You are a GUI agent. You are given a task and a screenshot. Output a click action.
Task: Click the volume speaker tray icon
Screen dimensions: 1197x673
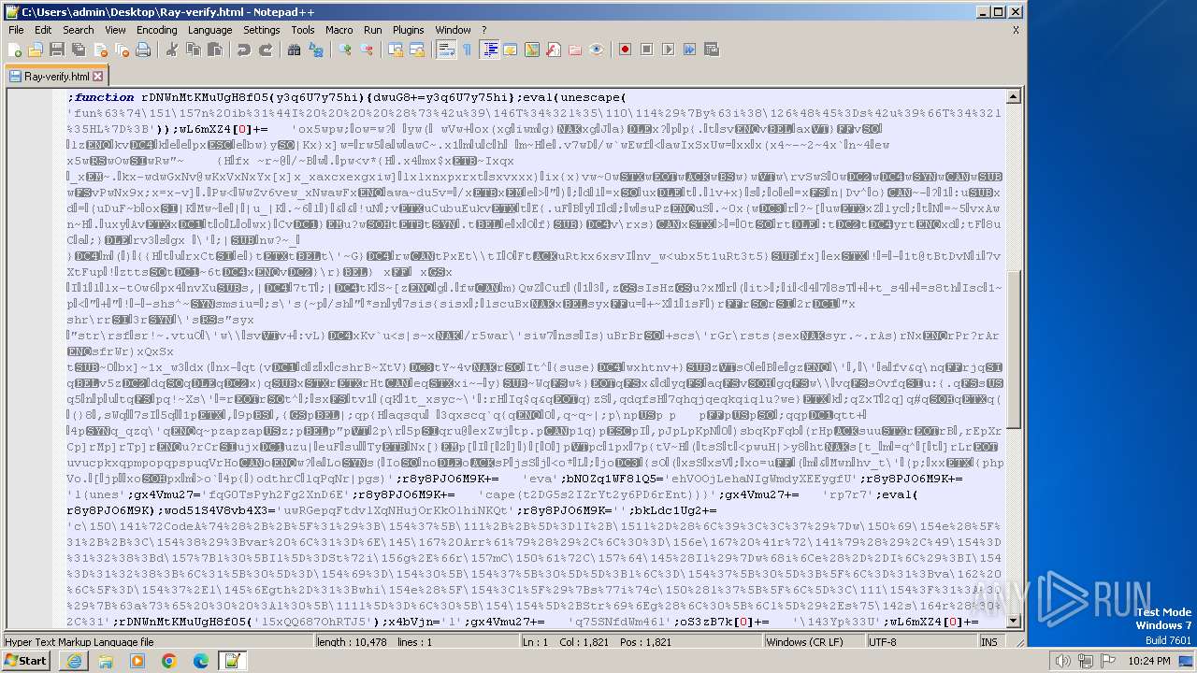pos(1061,661)
